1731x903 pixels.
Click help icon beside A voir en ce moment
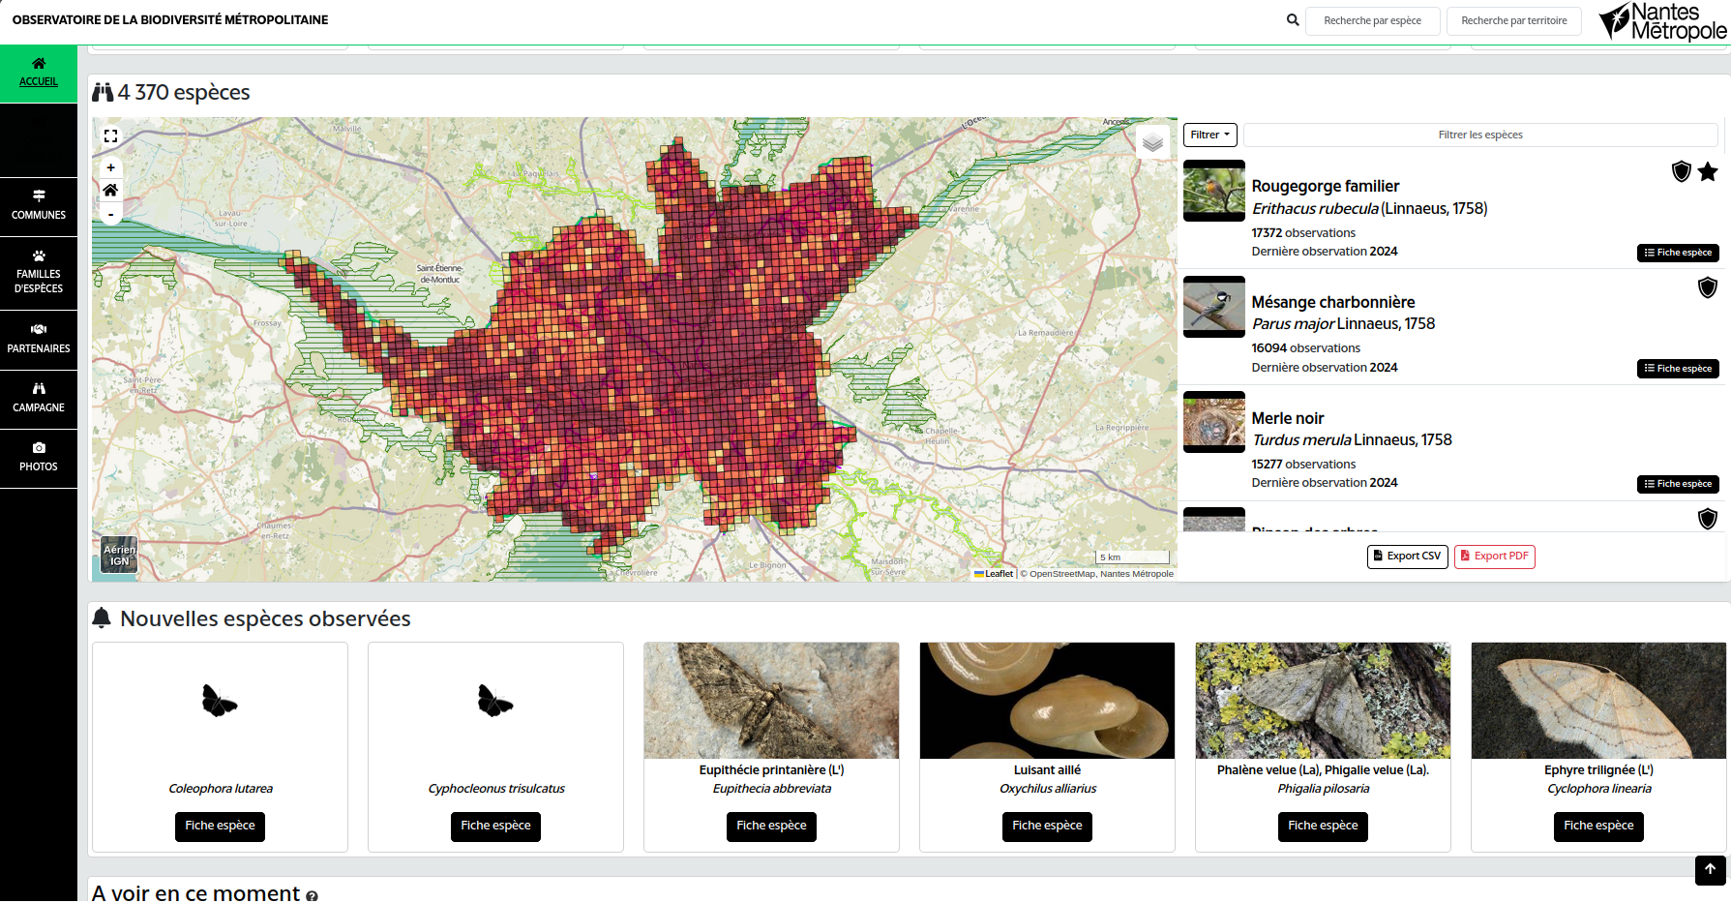pos(312,896)
